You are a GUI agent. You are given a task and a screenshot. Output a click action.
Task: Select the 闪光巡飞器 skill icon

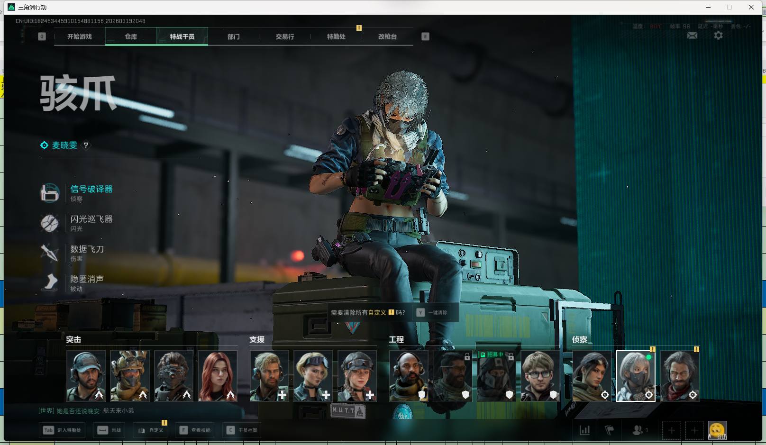click(50, 223)
